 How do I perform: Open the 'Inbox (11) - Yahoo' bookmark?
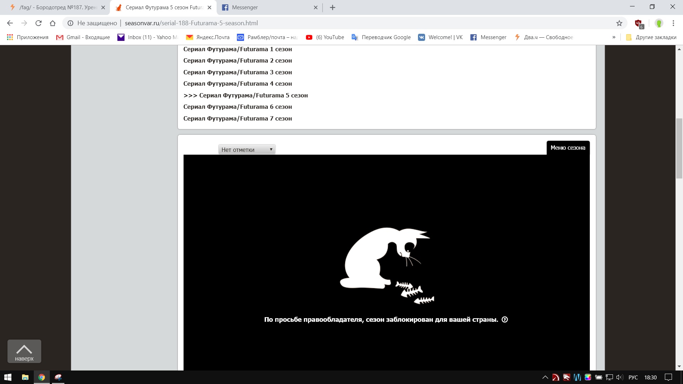tap(148, 37)
